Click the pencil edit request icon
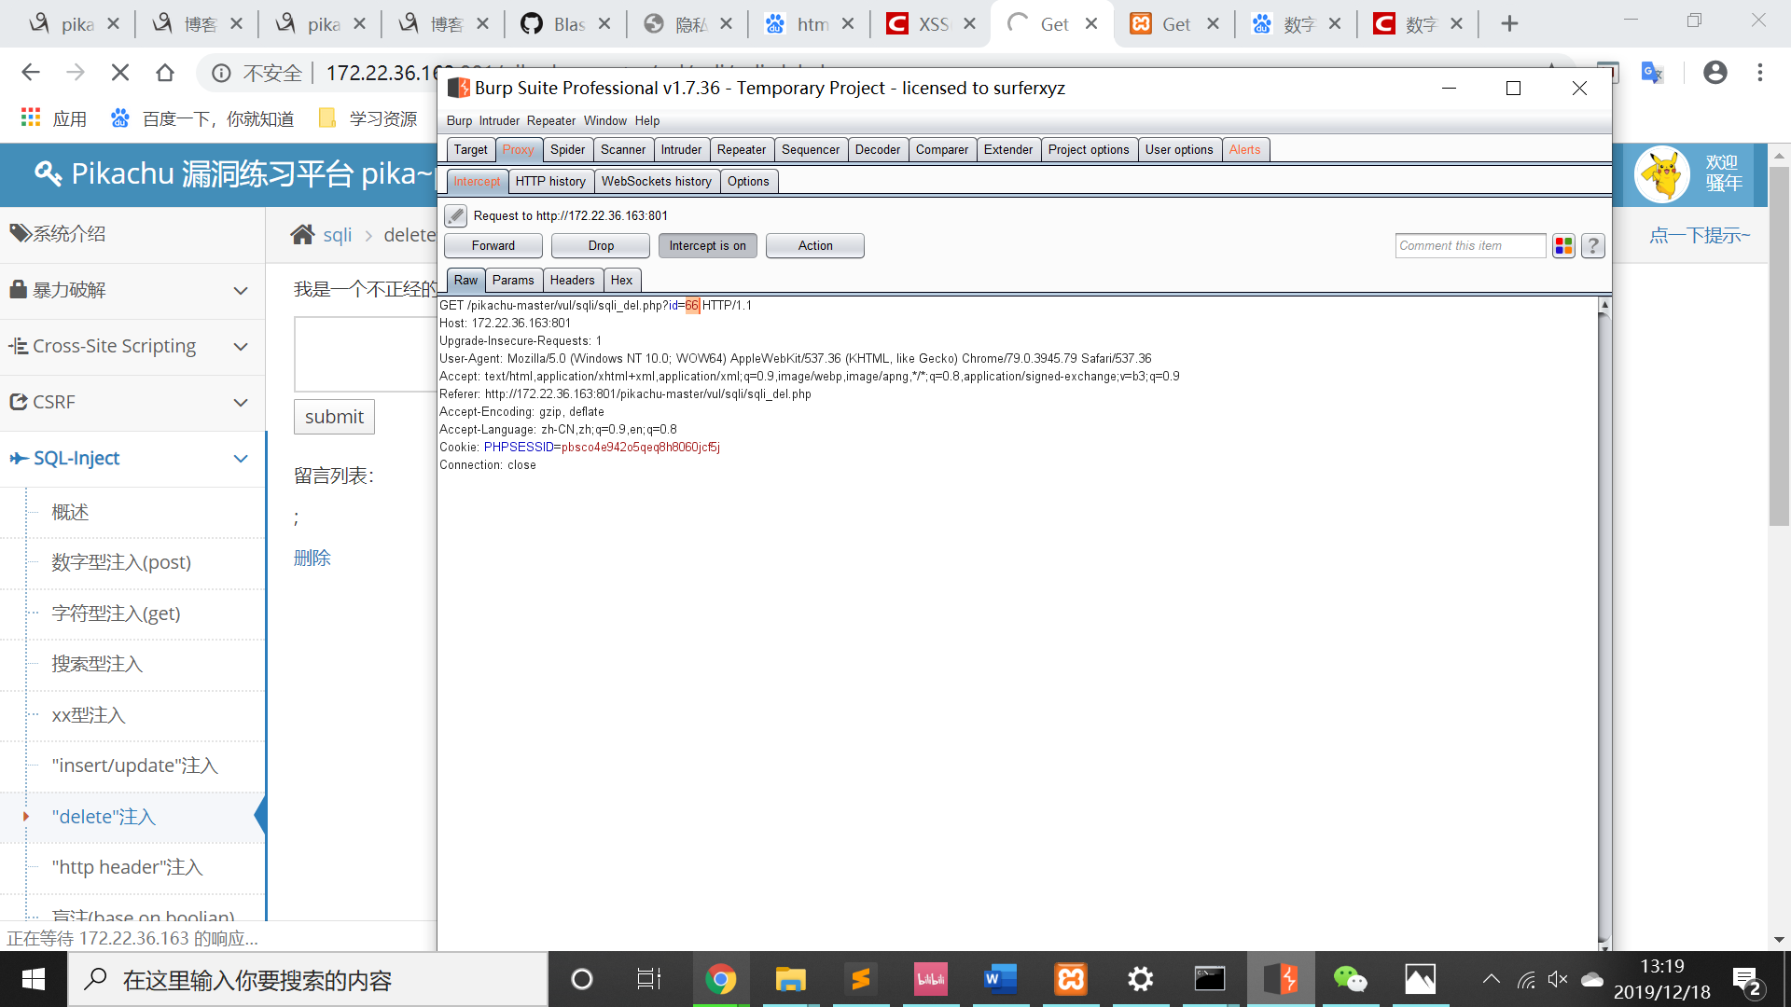This screenshot has height=1007, width=1791. [455, 215]
